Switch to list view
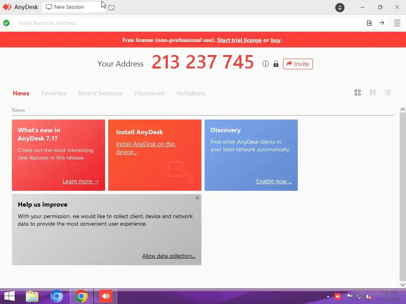Image resolution: width=406 pixels, height=304 pixels. click(x=388, y=93)
